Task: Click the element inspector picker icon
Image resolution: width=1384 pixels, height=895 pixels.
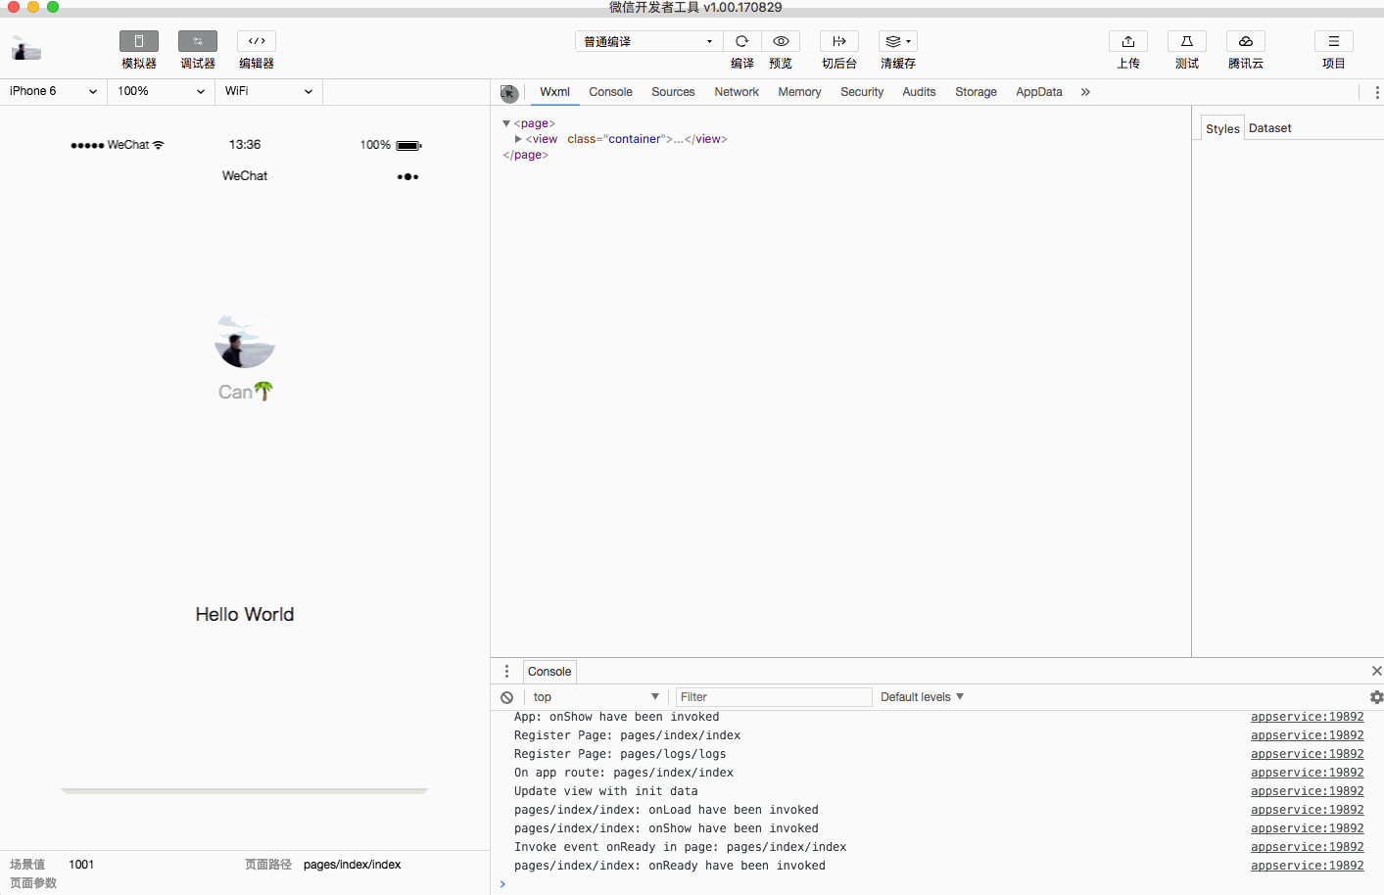Action: (x=509, y=93)
